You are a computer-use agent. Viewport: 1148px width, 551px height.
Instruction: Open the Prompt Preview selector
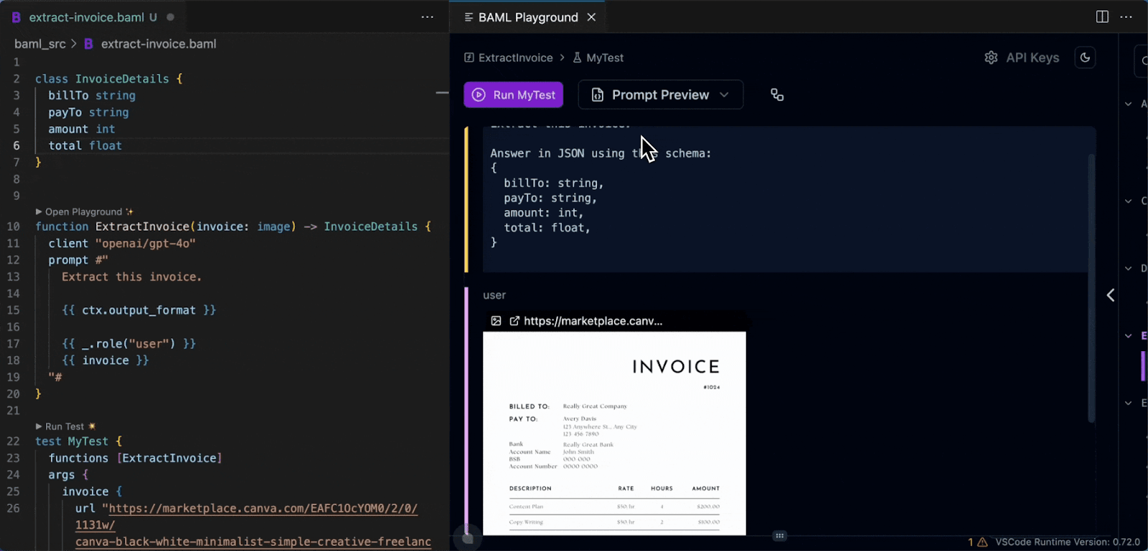(x=661, y=95)
